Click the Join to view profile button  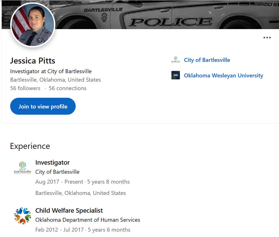coord(43,106)
